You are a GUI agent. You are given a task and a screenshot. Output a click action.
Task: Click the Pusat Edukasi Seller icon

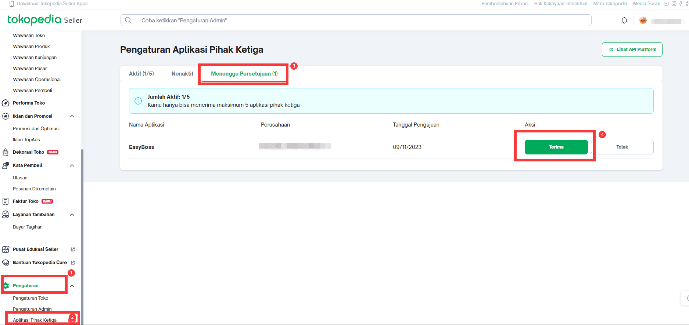(x=6, y=249)
